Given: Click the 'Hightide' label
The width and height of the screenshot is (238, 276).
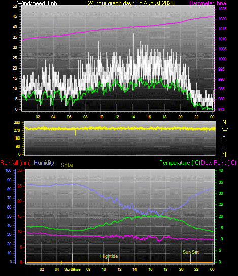Looking at the screenshot, I should pyautogui.click(x=109, y=256).
